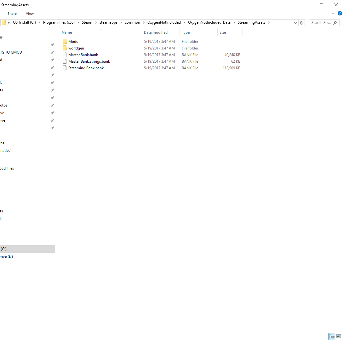Open the worldgen folder icon
This screenshot has width=343, height=340.
point(65,48)
